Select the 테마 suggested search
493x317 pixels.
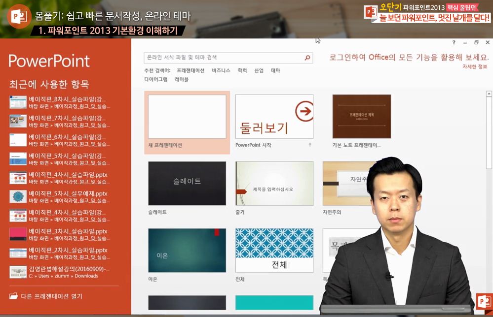pos(275,70)
